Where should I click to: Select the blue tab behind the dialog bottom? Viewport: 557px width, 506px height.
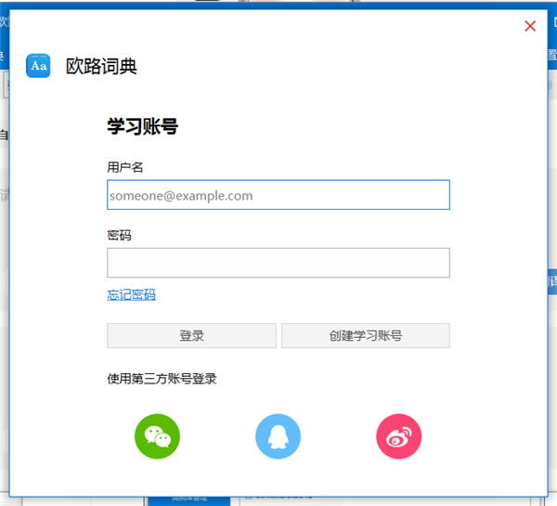pyautogui.click(x=189, y=501)
